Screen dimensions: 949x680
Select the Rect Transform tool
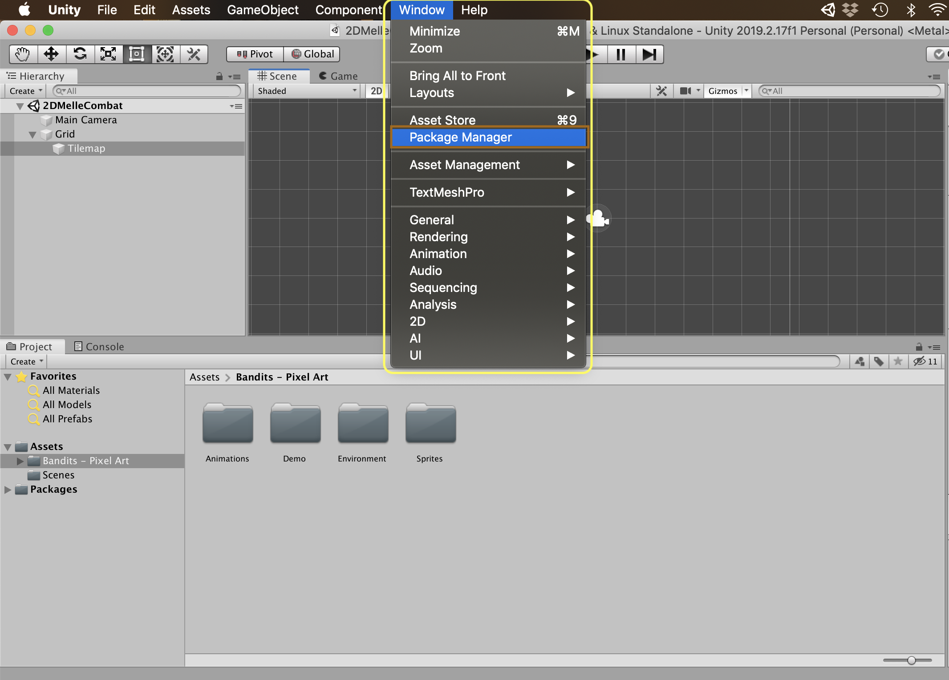[x=137, y=54]
